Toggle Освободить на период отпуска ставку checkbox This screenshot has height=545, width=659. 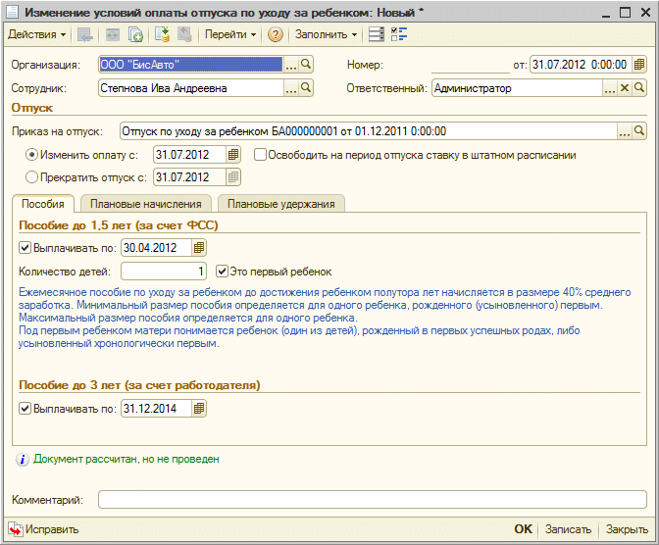pos(260,155)
